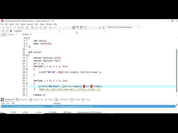Collapse the struct fold marker at line 6
Screen dimensions: 178x133
coord(27,38)
